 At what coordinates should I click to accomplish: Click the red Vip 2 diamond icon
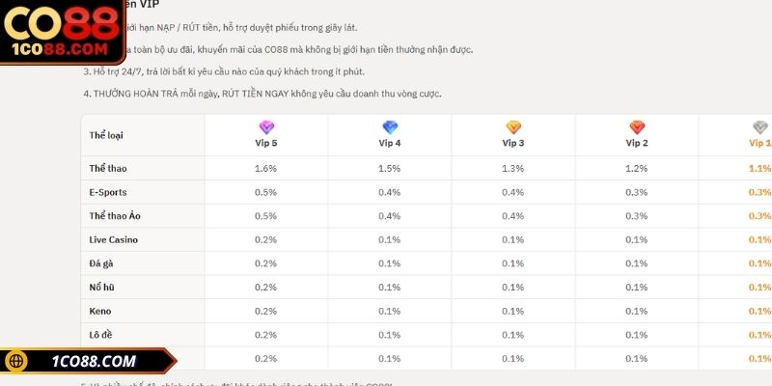[x=637, y=127]
